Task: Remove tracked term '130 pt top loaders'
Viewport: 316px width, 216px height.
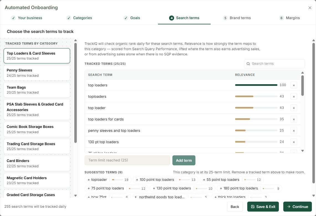Action: (294, 142)
